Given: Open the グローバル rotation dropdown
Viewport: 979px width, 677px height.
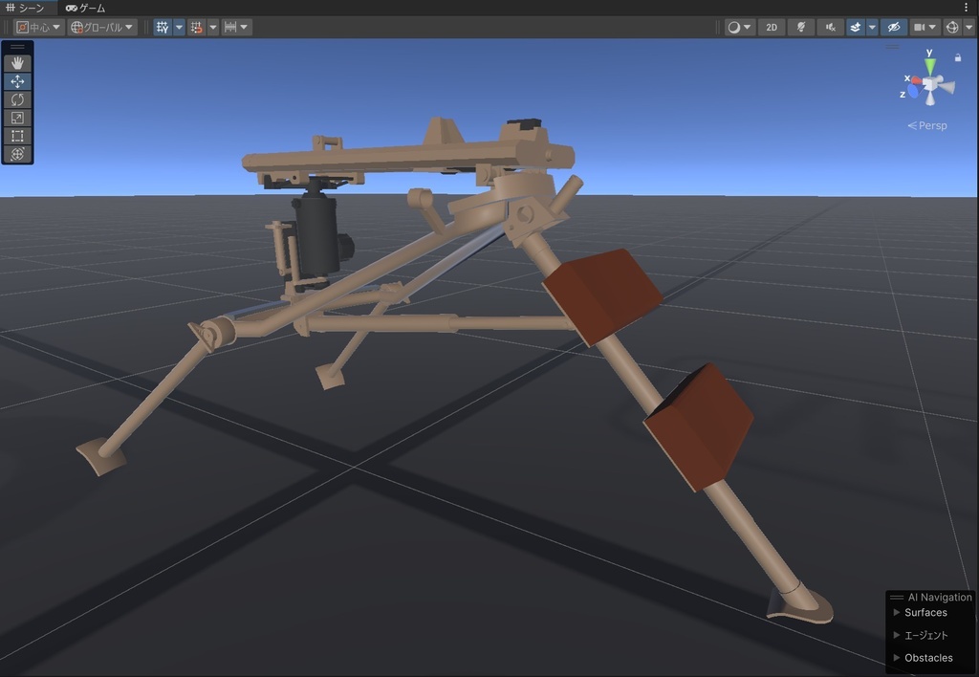Looking at the screenshot, I should coord(102,27).
